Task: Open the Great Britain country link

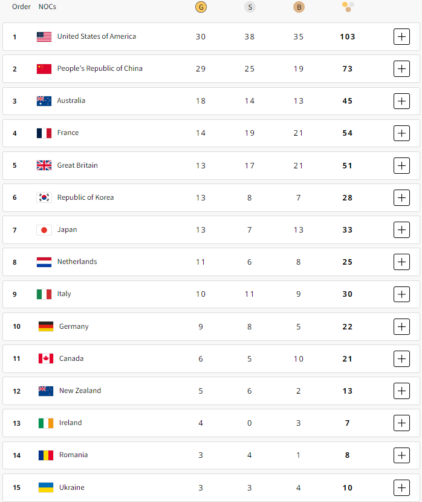Action: pyautogui.click(x=77, y=165)
